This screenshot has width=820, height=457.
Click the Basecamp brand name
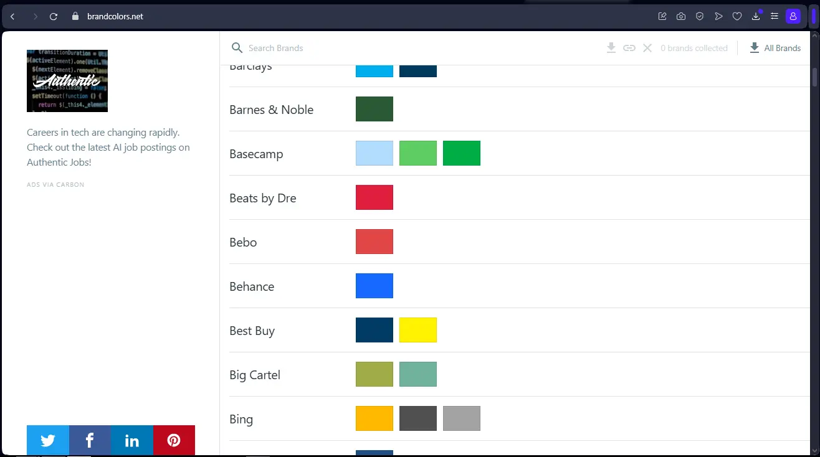coord(256,154)
